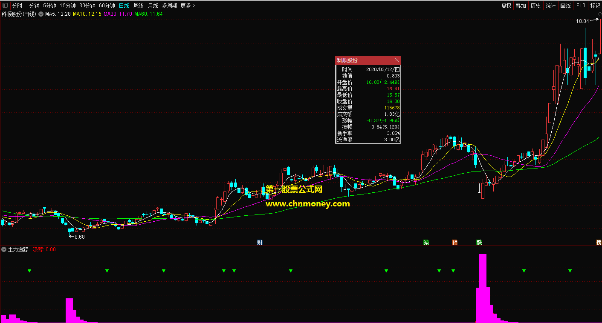
Task: Open 多周期 multi-period view
Action: coord(169,6)
